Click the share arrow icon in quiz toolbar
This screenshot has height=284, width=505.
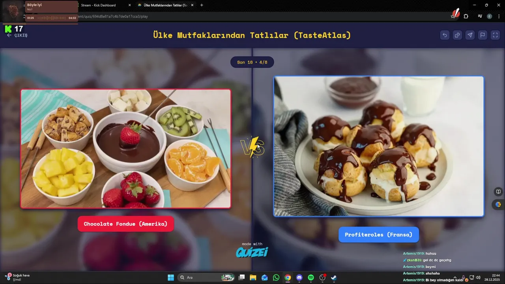click(x=457, y=35)
